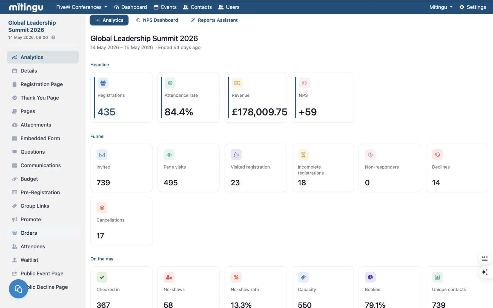Select the Analytics tab

point(109,20)
